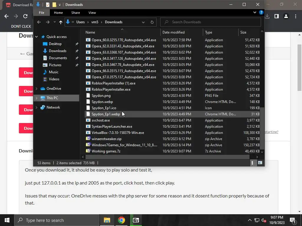Open Opera_60.0.3255.170 installer file icon

pos(88,40)
